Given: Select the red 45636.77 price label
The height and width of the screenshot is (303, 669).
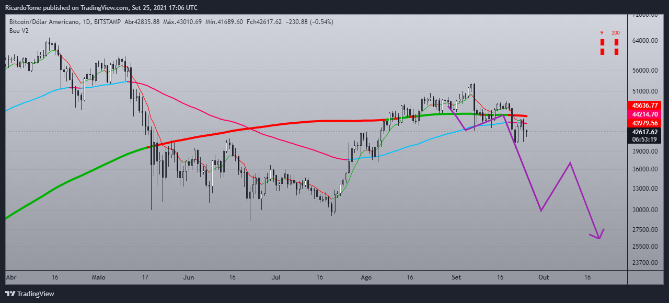Looking at the screenshot, I should click(x=644, y=105).
